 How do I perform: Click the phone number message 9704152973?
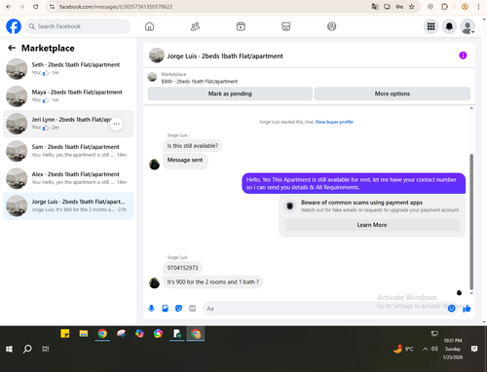182,268
